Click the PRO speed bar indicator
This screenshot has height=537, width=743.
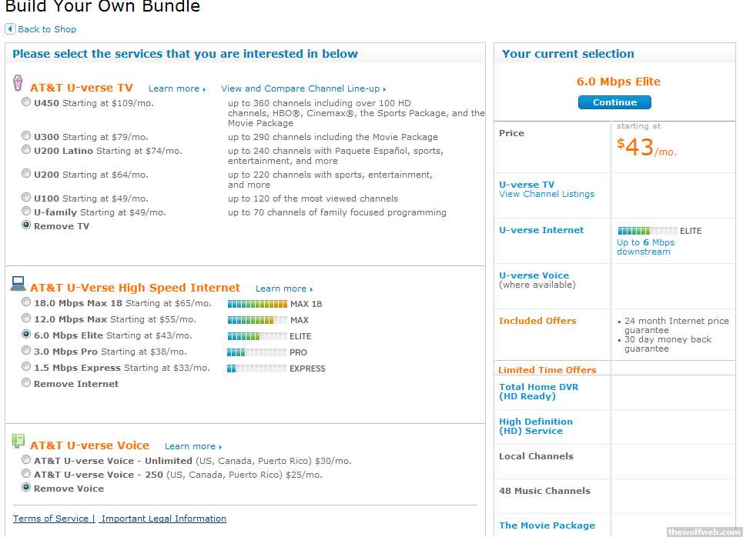pos(257,352)
